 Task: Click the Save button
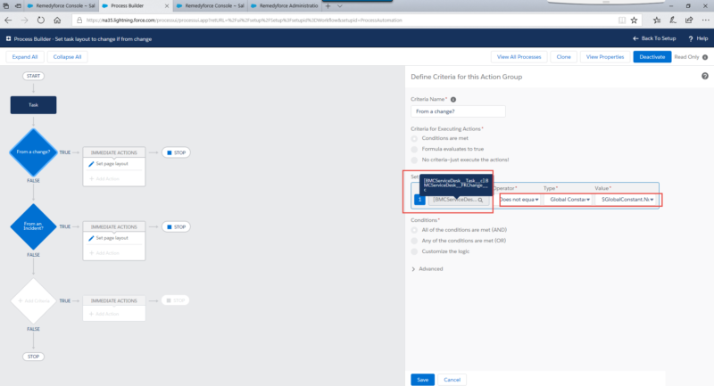(x=422, y=379)
